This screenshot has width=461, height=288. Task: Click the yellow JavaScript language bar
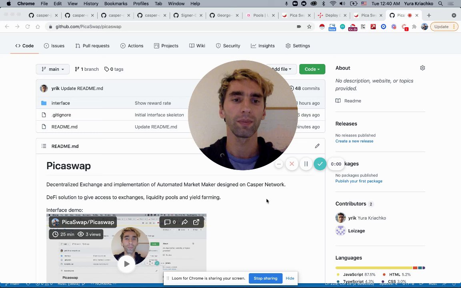coord(374,268)
